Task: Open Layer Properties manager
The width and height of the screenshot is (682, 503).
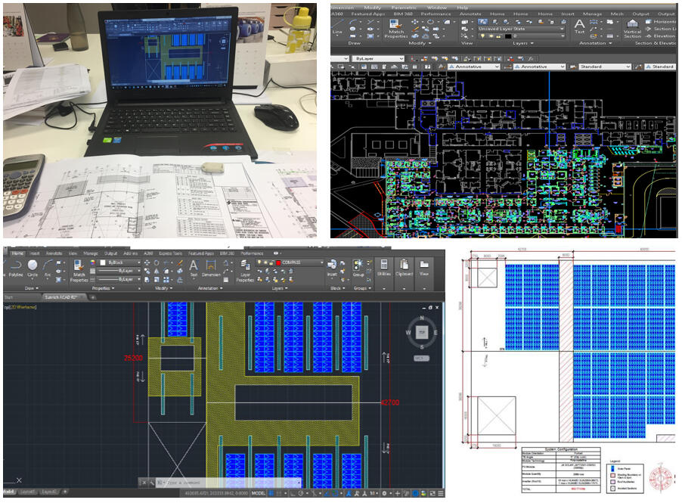Action: click(x=246, y=267)
